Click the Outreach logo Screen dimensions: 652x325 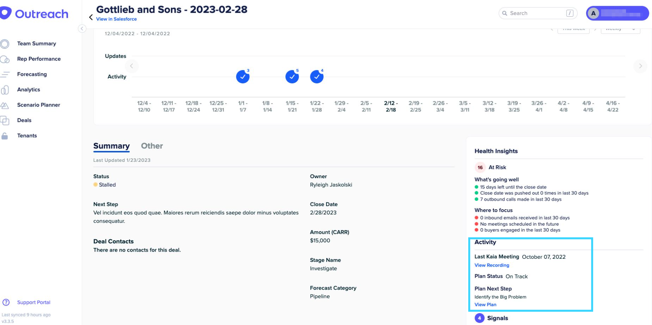[x=34, y=14]
